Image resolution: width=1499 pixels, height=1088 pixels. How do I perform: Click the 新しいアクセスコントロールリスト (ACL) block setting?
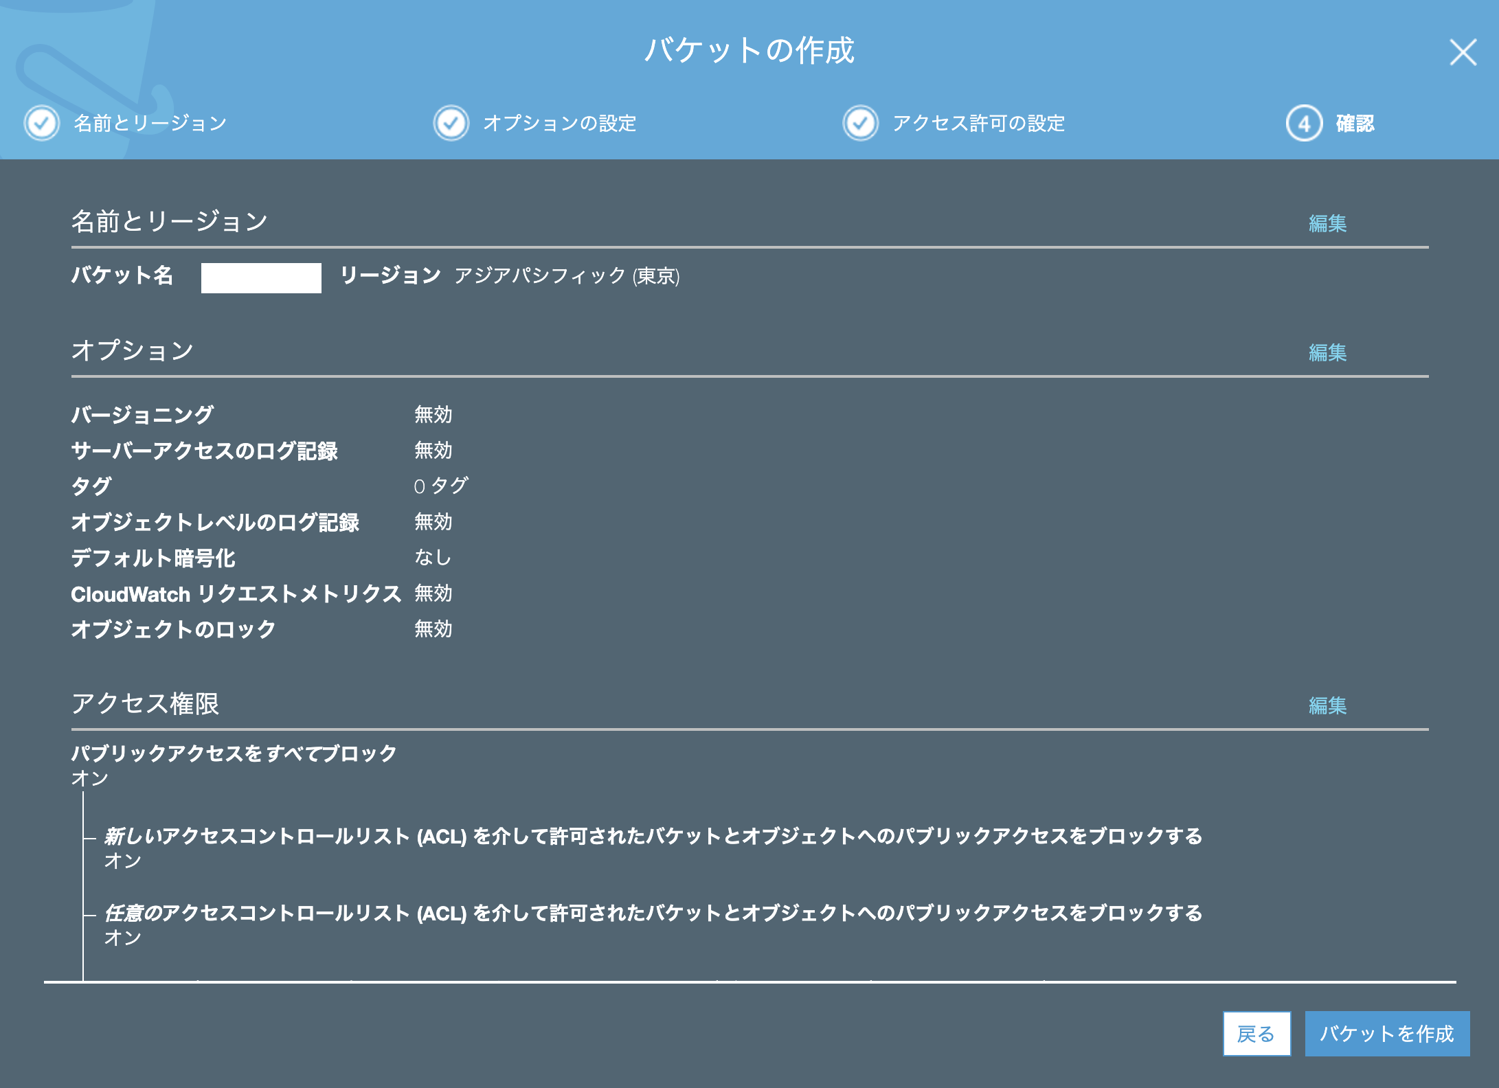click(653, 835)
